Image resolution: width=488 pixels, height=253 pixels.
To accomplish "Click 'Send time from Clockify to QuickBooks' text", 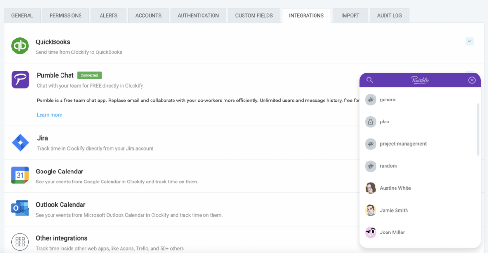I will tap(79, 52).
